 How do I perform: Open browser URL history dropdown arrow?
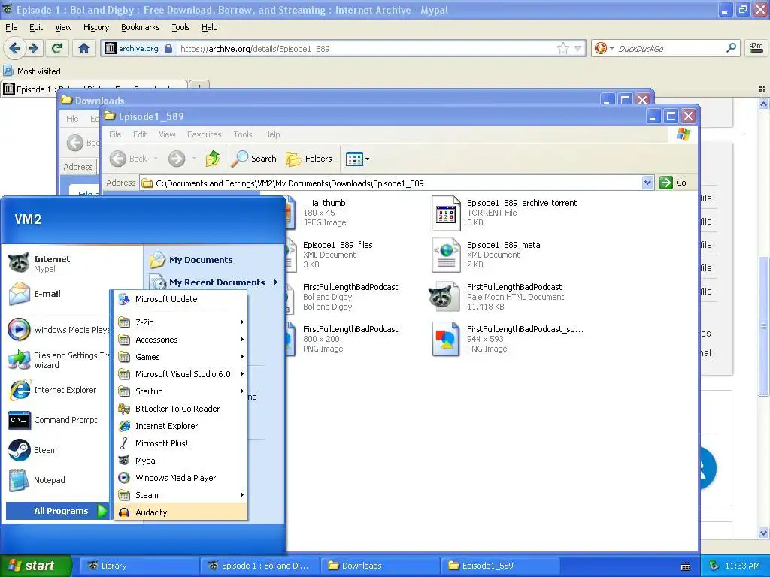(x=578, y=48)
